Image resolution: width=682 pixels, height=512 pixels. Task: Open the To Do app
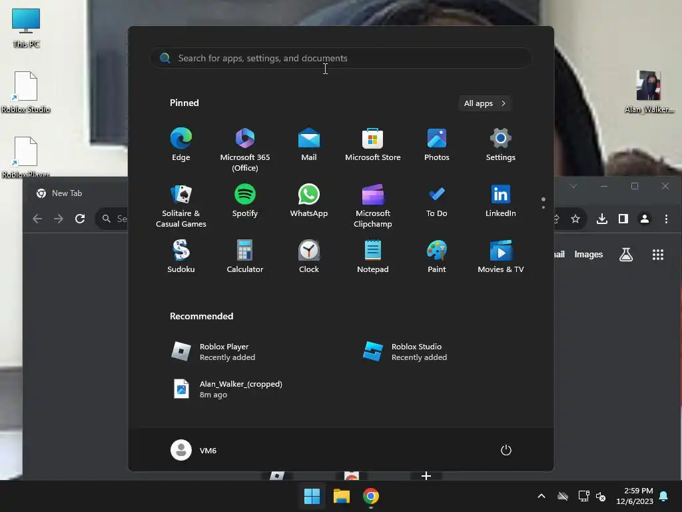coord(437,201)
